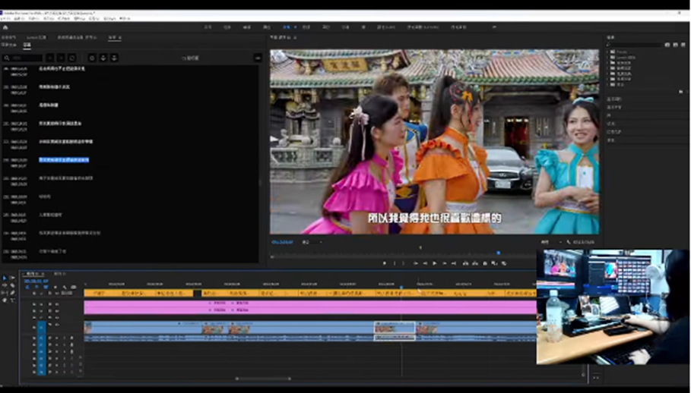Click add new caption segment icon
This screenshot has height=393, width=691.
click(x=92, y=58)
